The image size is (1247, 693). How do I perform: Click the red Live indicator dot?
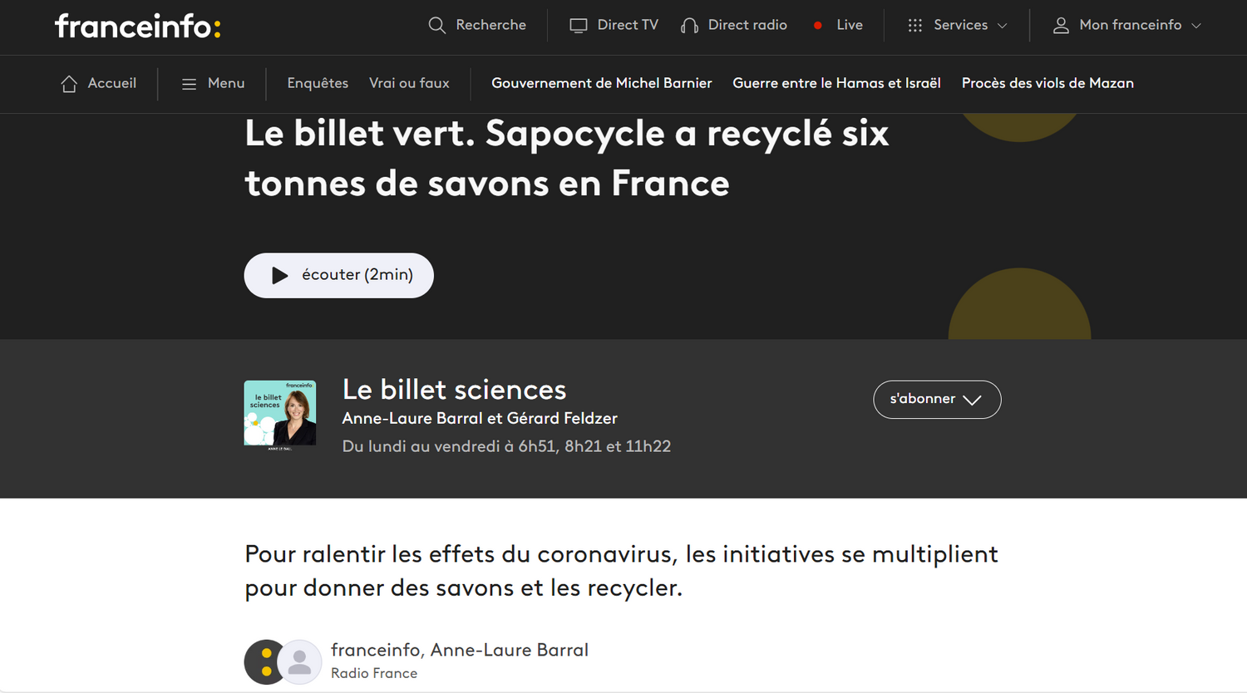(x=818, y=25)
